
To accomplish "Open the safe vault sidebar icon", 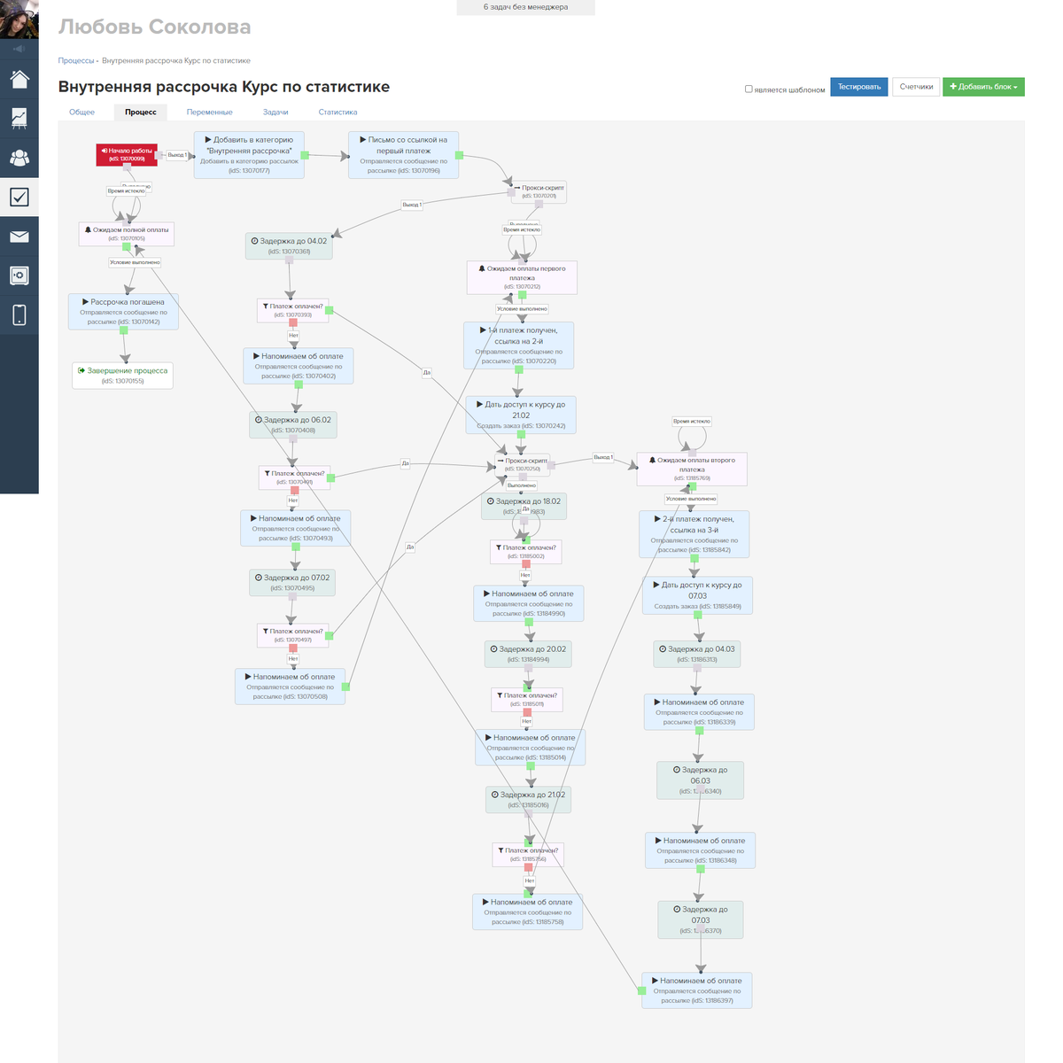I will 19,275.
